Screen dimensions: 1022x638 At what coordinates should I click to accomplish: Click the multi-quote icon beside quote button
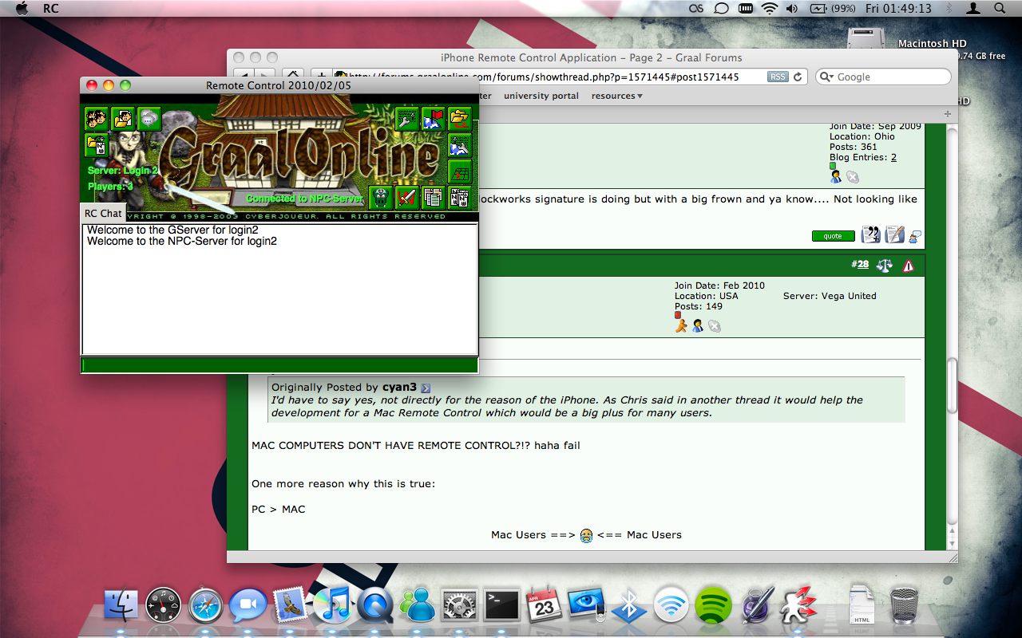pyautogui.click(x=871, y=234)
